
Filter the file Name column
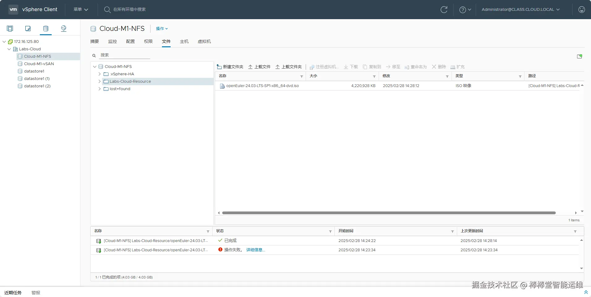302,76
